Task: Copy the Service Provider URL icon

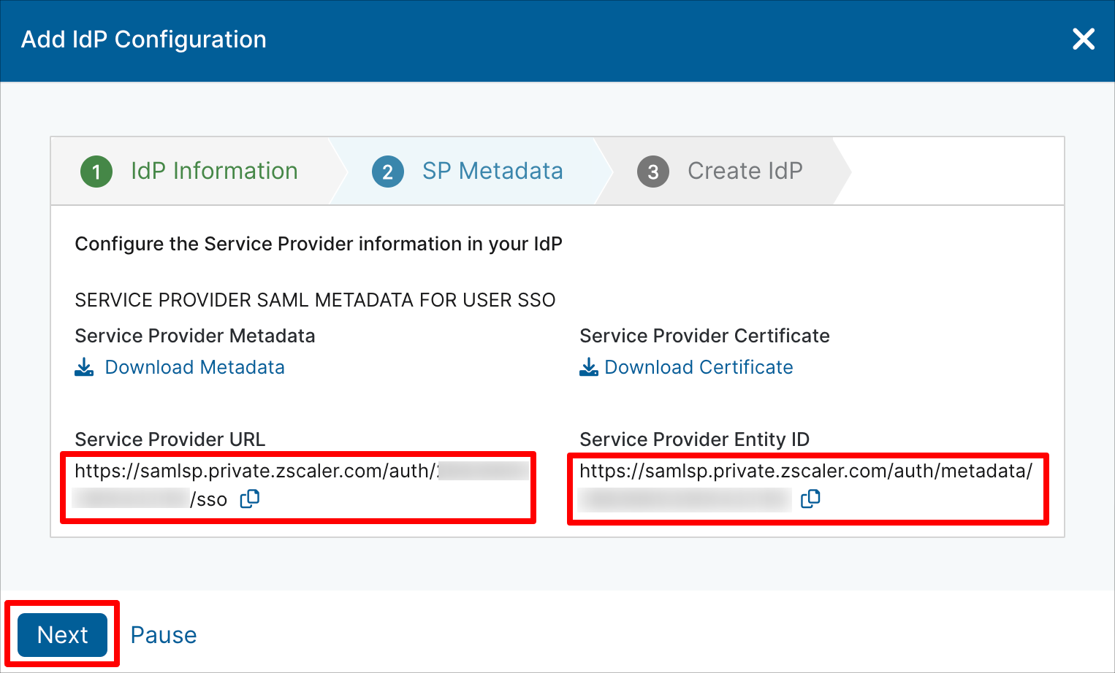Action: [x=250, y=499]
